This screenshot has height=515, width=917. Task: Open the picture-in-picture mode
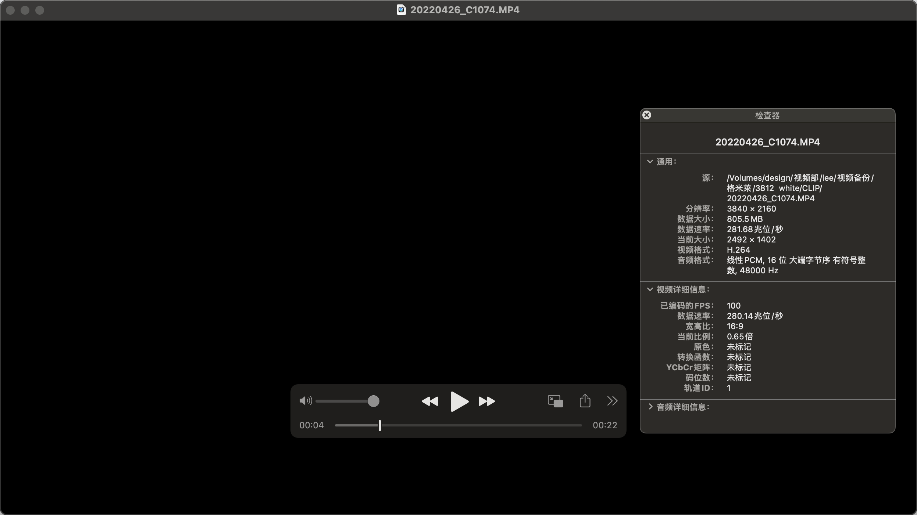[x=555, y=401]
